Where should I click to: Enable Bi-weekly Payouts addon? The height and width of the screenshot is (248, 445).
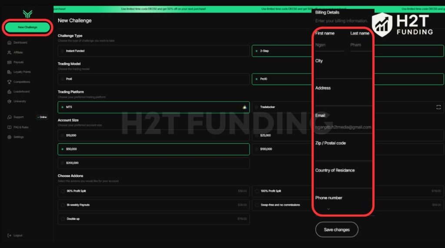pos(153,205)
